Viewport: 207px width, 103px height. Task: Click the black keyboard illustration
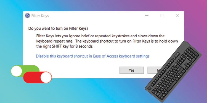tap(173, 71)
